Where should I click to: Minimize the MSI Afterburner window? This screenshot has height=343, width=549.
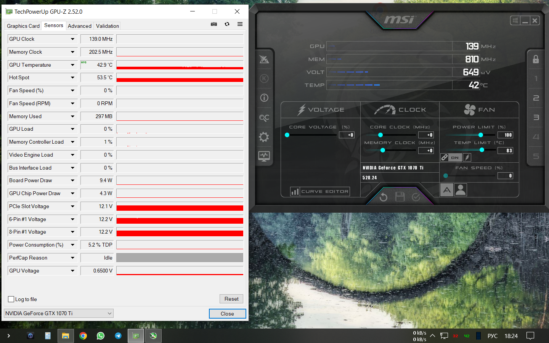coord(525,21)
